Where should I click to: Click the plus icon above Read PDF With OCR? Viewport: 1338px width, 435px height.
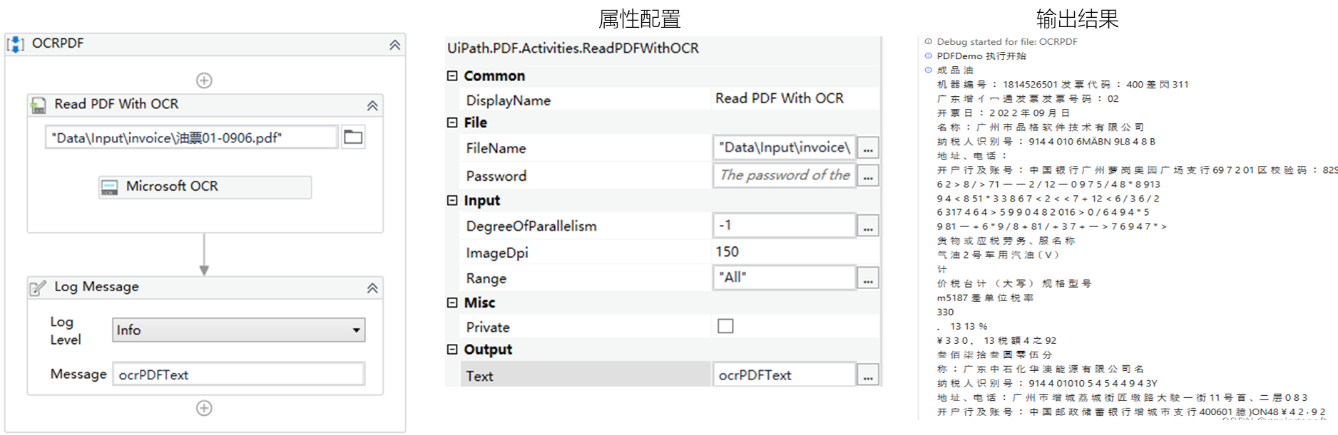tap(204, 80)
